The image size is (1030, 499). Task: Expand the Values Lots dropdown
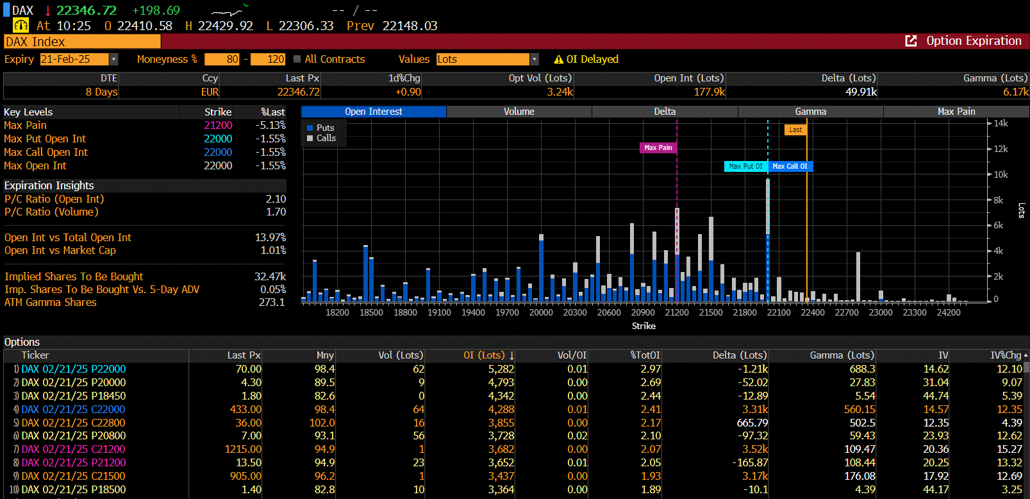534,60
